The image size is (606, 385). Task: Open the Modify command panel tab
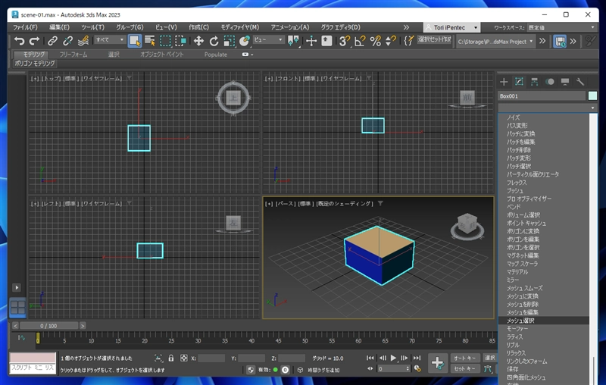pyautogui.click(x=519, y=82)
